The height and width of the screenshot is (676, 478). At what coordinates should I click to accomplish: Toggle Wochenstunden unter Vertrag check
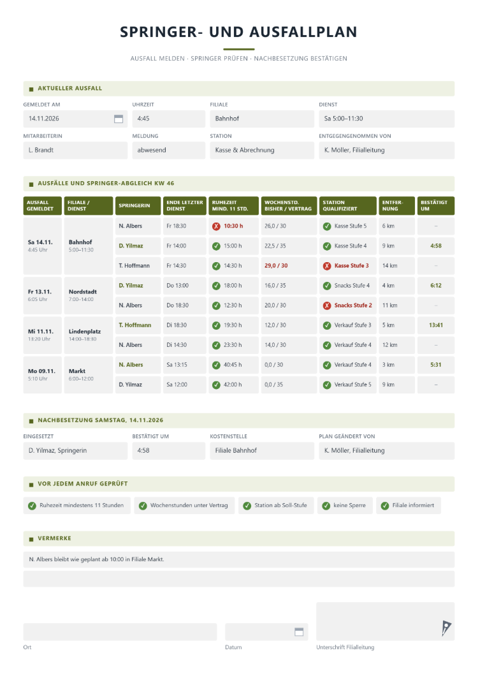tap(143, 506)
